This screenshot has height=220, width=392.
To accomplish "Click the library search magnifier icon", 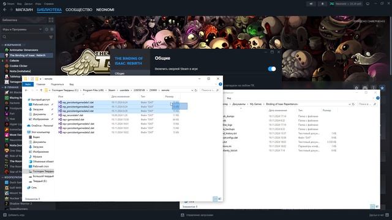I will [4, 37].
